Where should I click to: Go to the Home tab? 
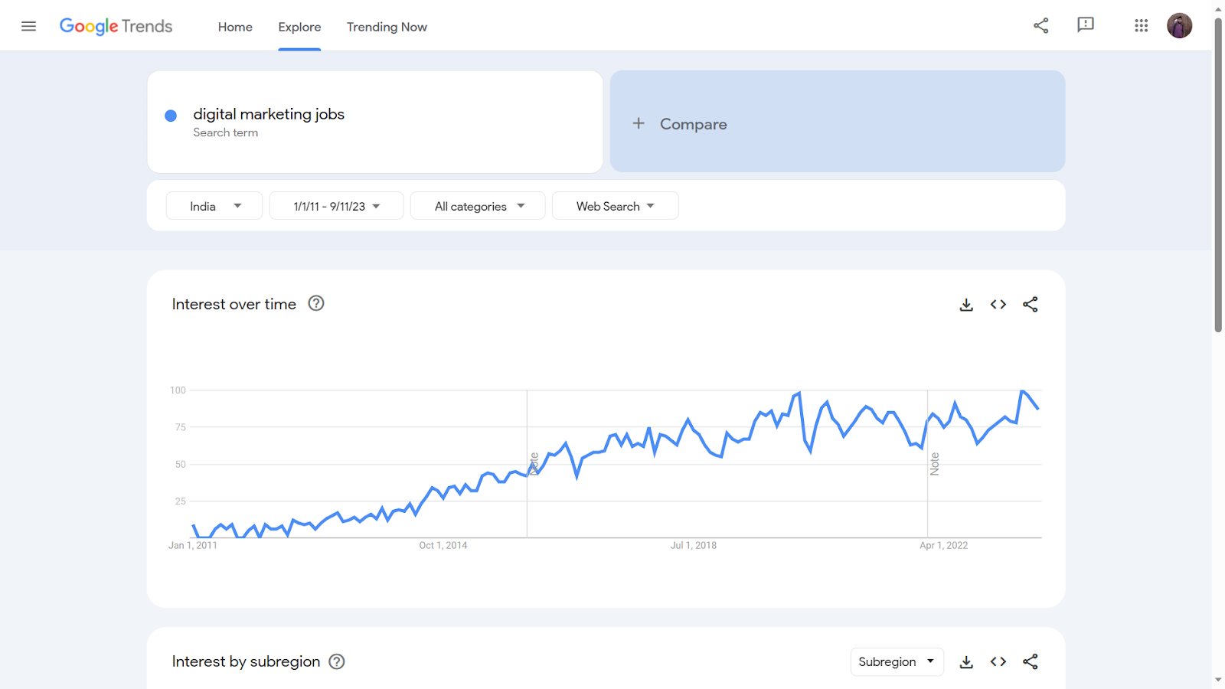click(x=235, y=27)
